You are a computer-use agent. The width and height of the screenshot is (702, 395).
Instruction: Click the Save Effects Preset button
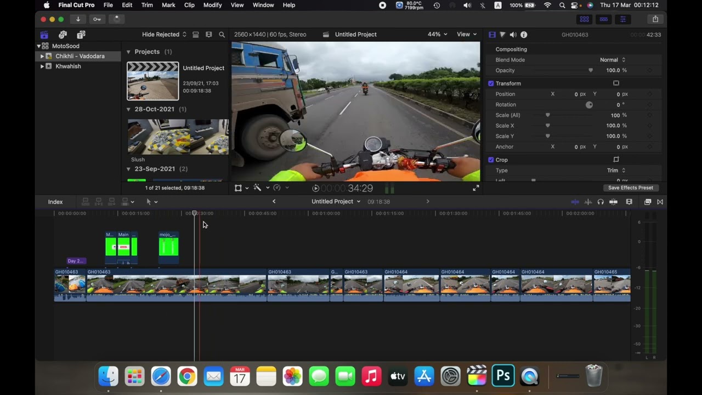630,188
